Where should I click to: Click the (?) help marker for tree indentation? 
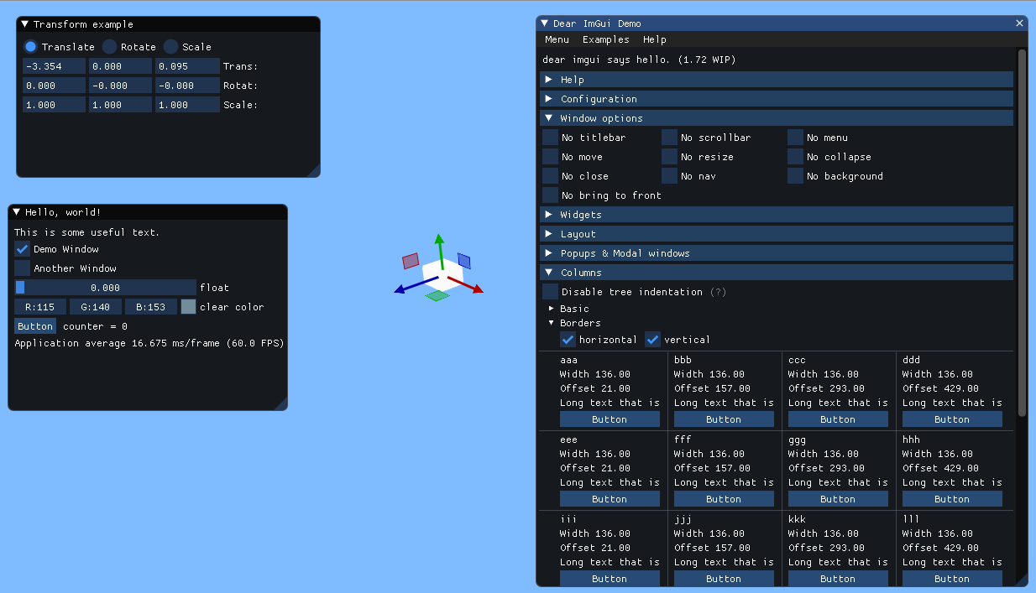(x=718, y=292)
